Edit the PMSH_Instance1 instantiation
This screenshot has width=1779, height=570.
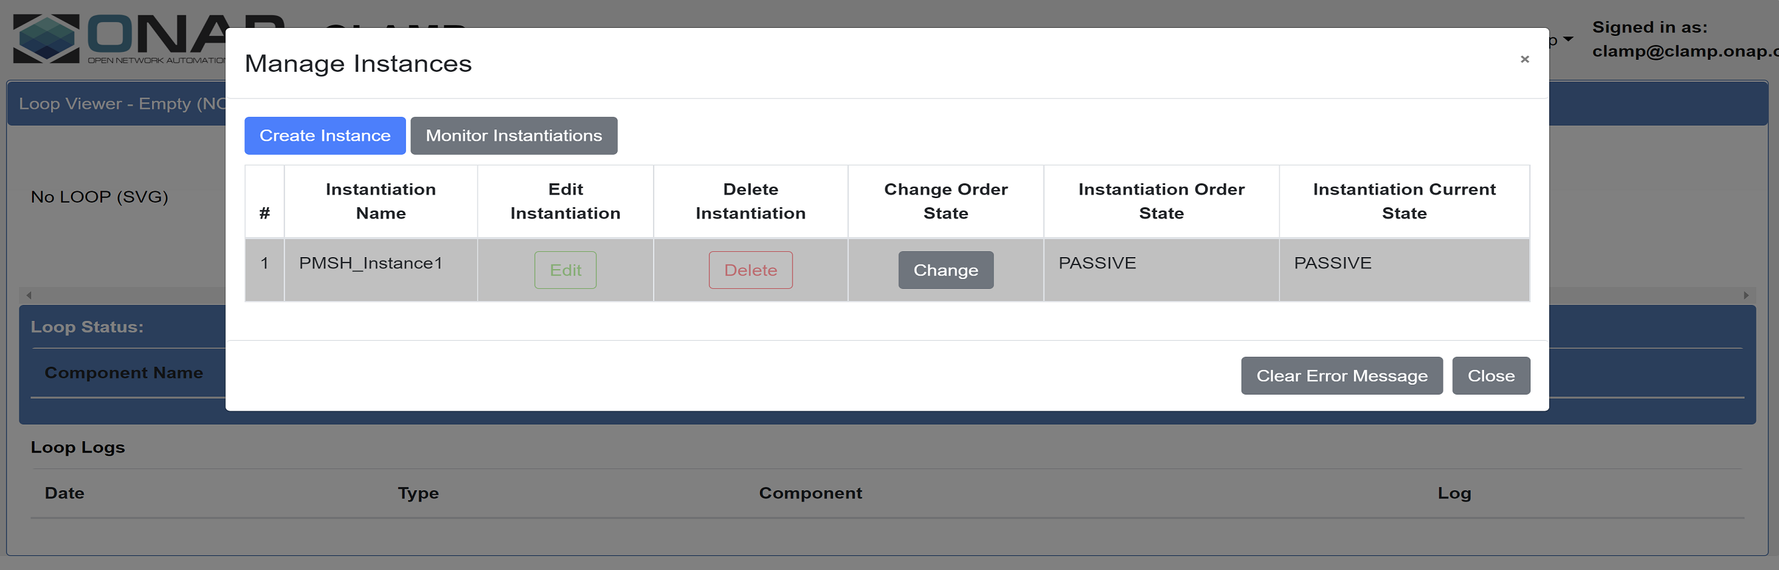[565, 270]
